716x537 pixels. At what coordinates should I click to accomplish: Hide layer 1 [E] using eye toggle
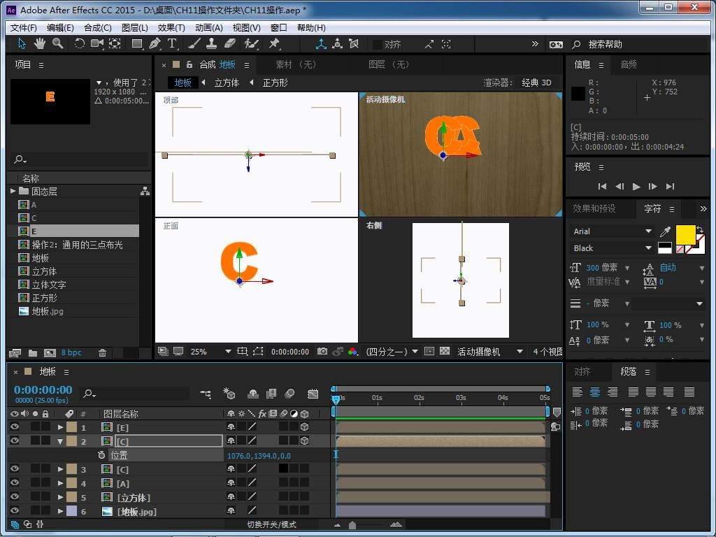click(x=15, y=427)
